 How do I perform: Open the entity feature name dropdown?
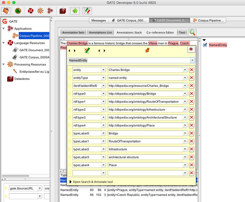pyautogui.click(x=103, y=70)
